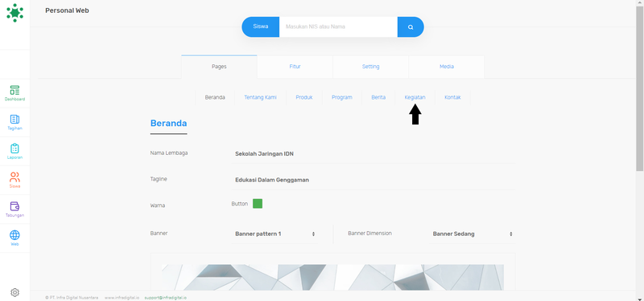The height and width of the screenshot is (301, 644).
Task: Click the PT. Infra Digital Nusantara footer text
Action: (x=72, y=298)
